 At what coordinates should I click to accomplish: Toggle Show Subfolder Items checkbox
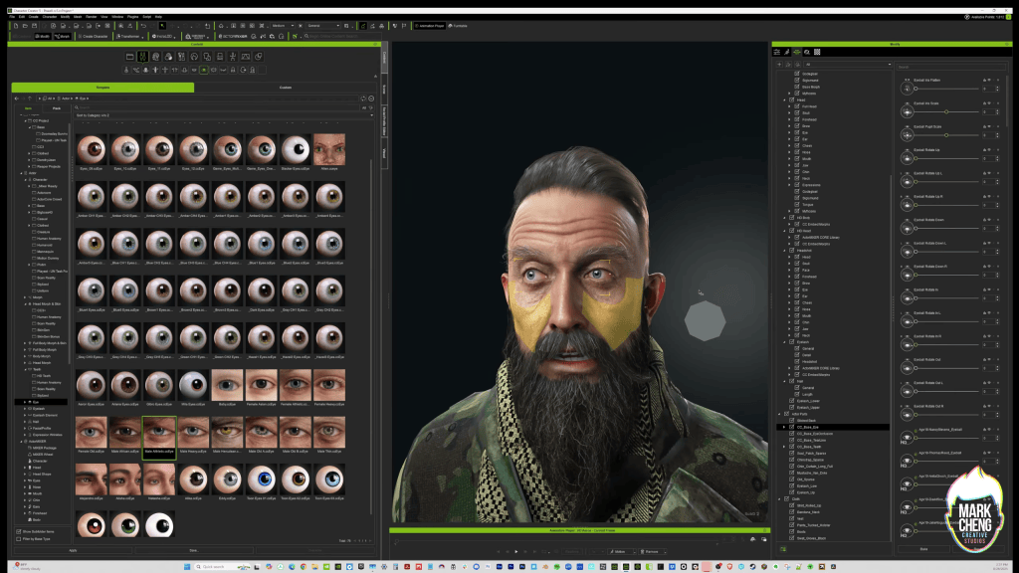point(18,531)
